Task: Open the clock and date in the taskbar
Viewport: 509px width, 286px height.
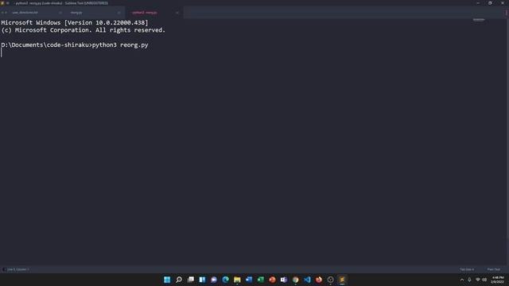Action: coord(497,280)
